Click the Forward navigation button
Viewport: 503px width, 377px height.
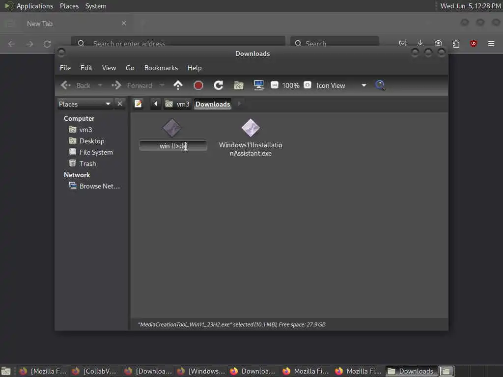(x=132, y=85)
